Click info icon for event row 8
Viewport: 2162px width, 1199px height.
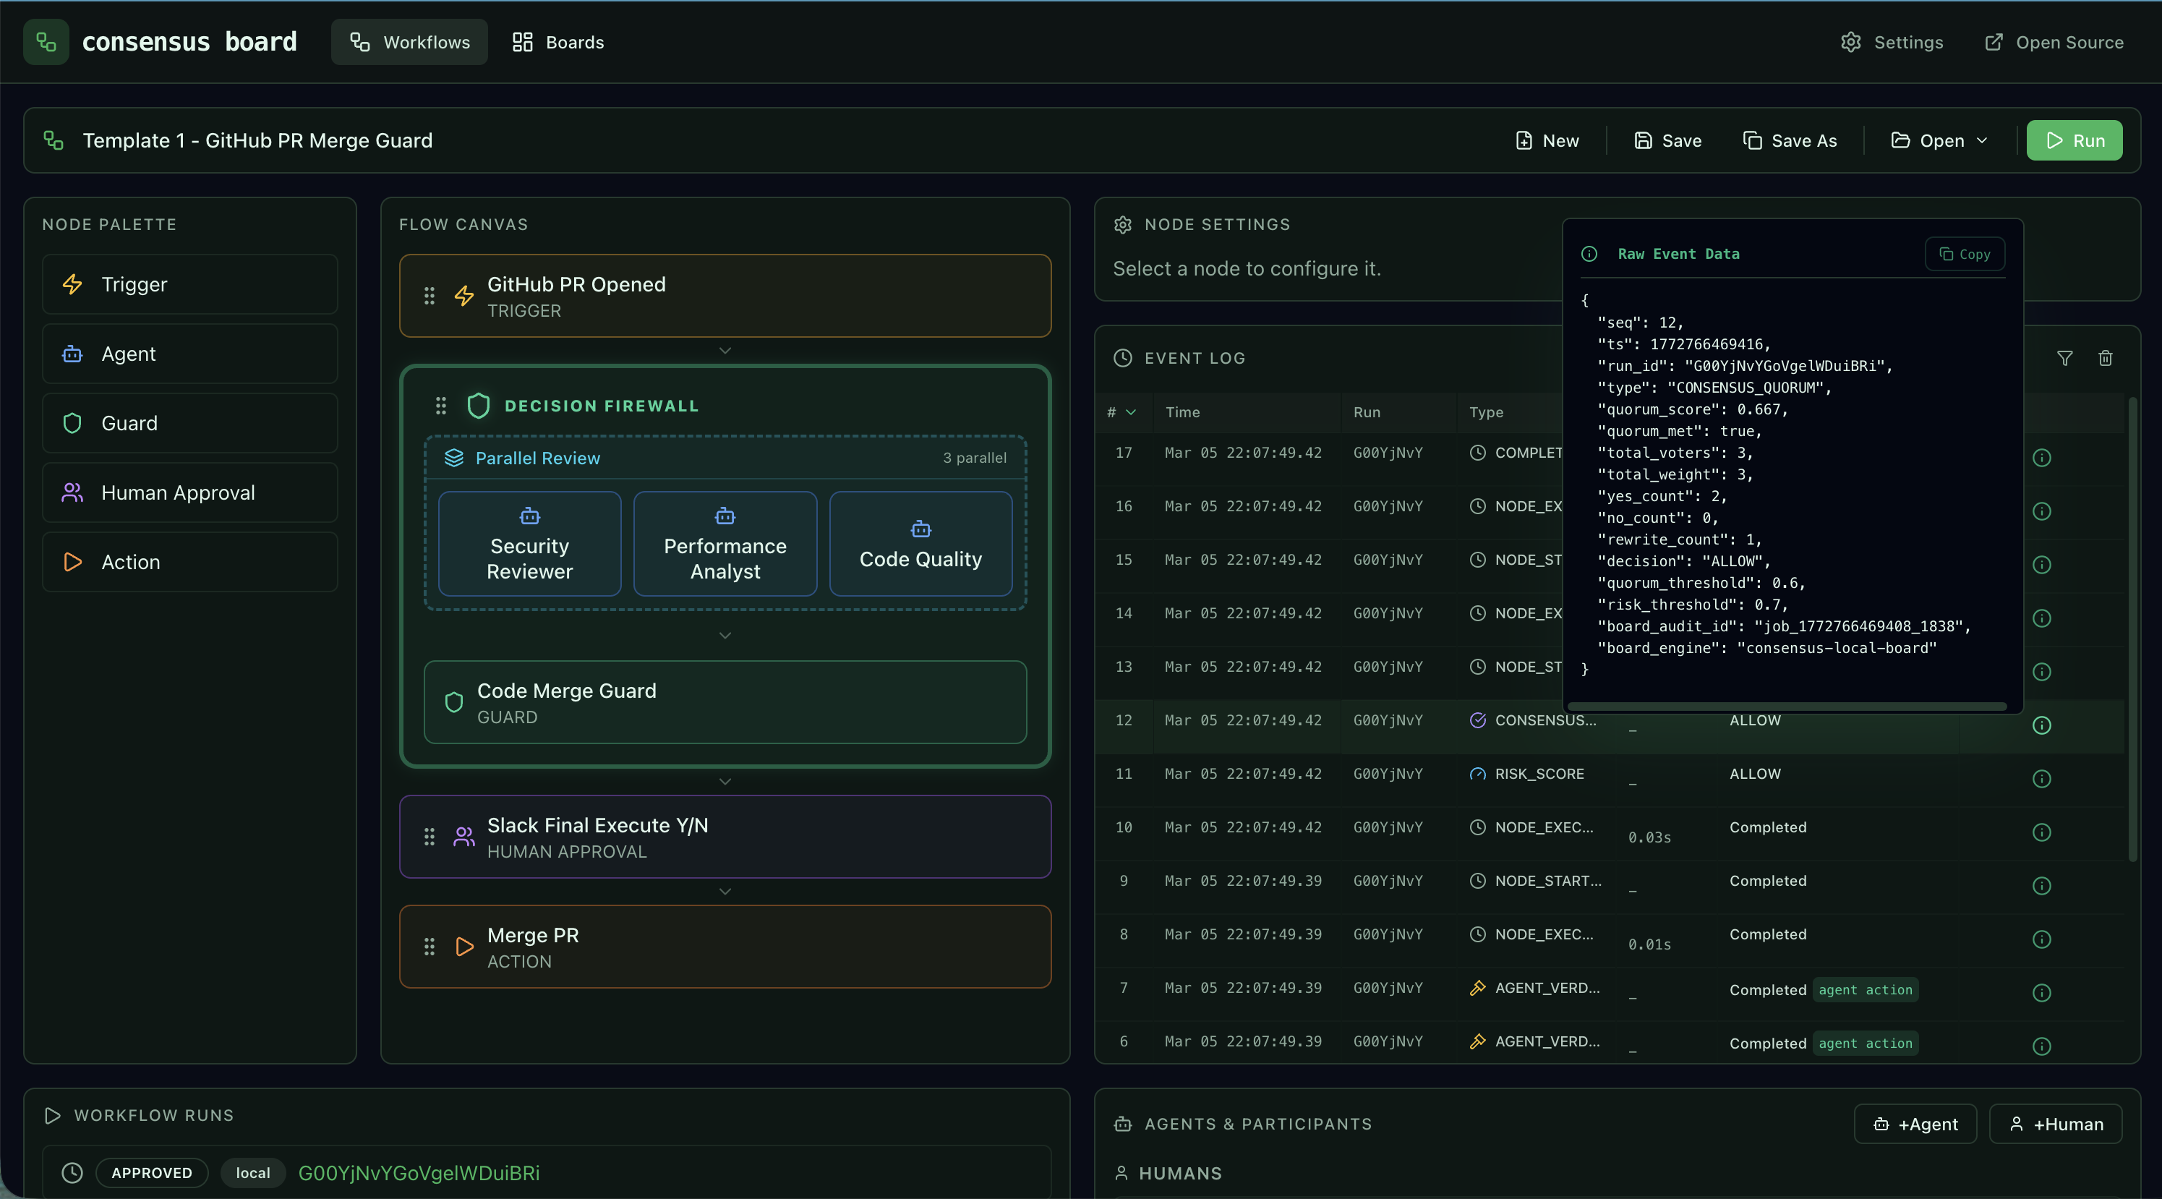[x=2041, y=939]
